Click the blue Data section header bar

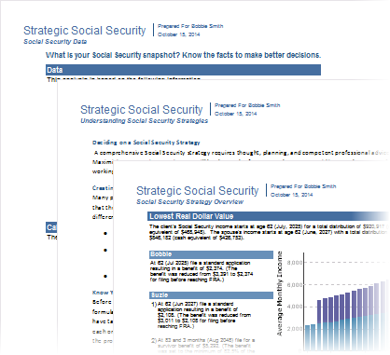point(183,70)
